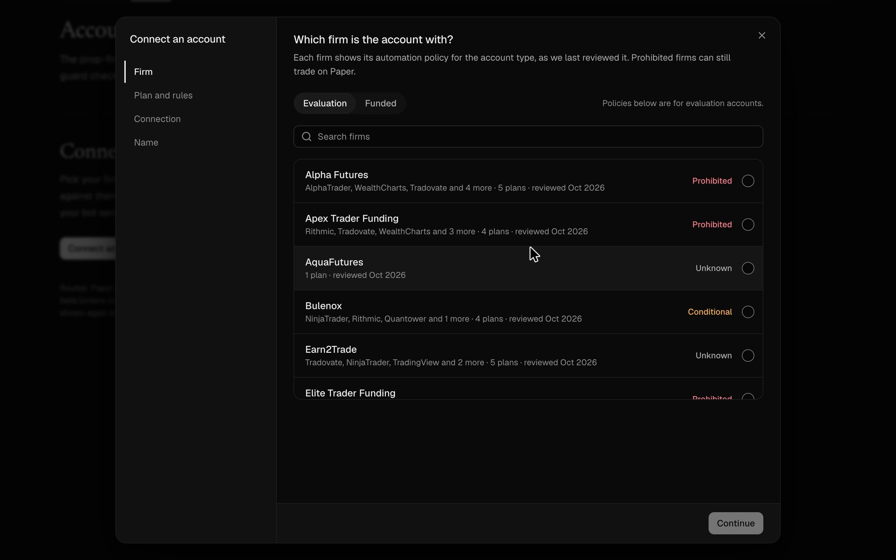The width and height of the screenshot is (896, 560).
Task: Click 'Policies below are for evaluation accounts' note
Action: click(683, 103)
